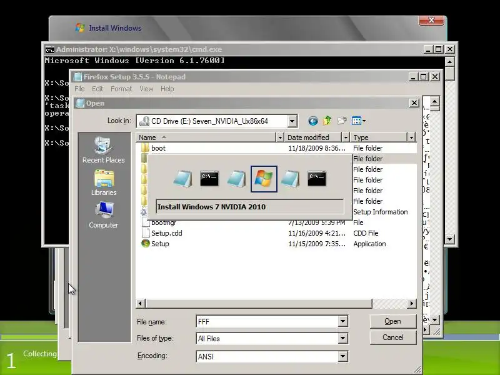The image size is (500, 375).
Task: Minimize the cmd.exe window
Action: coord(428,49)
